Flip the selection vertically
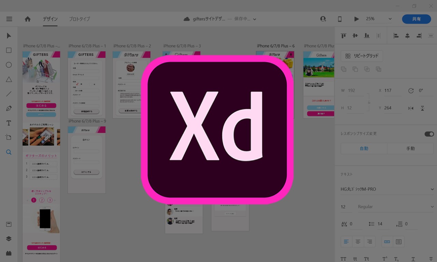The height and width of the screenshot is (262, 437). tap(422, 108)
